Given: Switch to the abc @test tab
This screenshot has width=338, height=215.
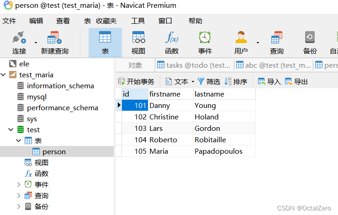Looking at the screenshot, I should [274, 65].
